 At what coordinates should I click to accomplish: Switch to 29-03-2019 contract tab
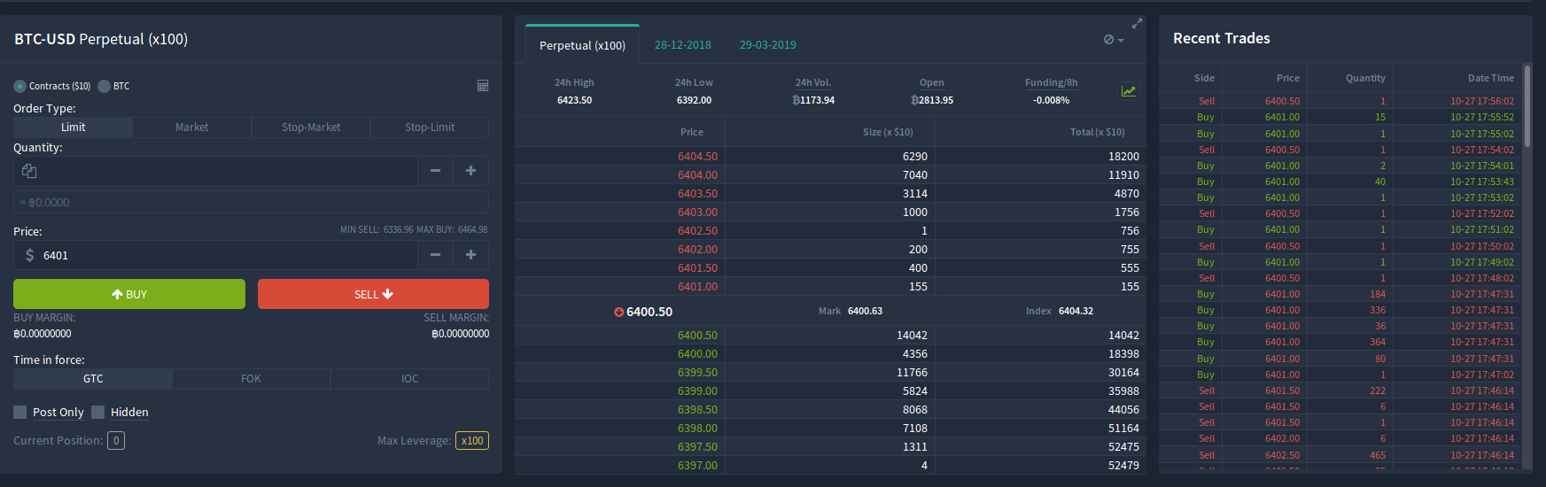coord(768,45)
